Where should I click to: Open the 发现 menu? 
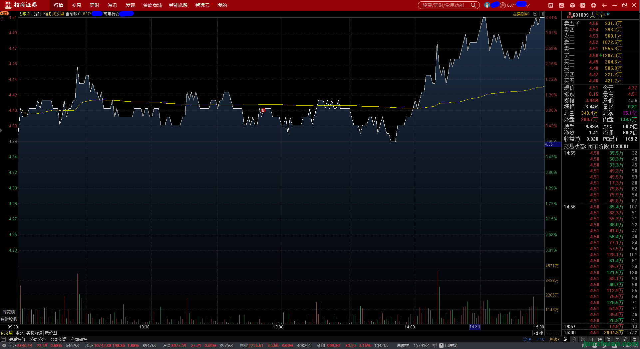[x=131, y=5]
